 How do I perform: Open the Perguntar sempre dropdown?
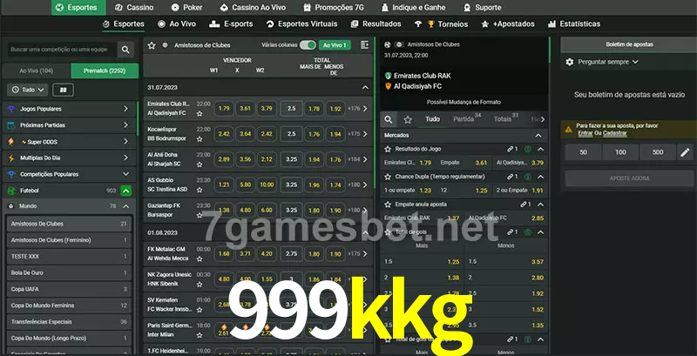[608, 62]
